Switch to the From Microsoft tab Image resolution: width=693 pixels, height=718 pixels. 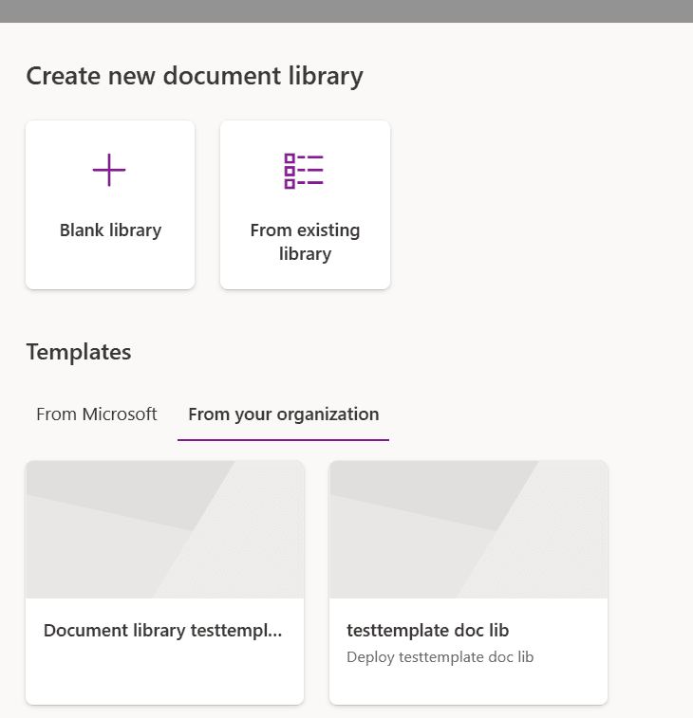pyautogui.click(x=97, y=414)
